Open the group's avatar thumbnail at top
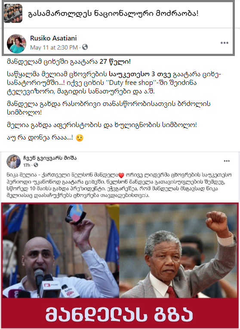 [x=13, y=13]
